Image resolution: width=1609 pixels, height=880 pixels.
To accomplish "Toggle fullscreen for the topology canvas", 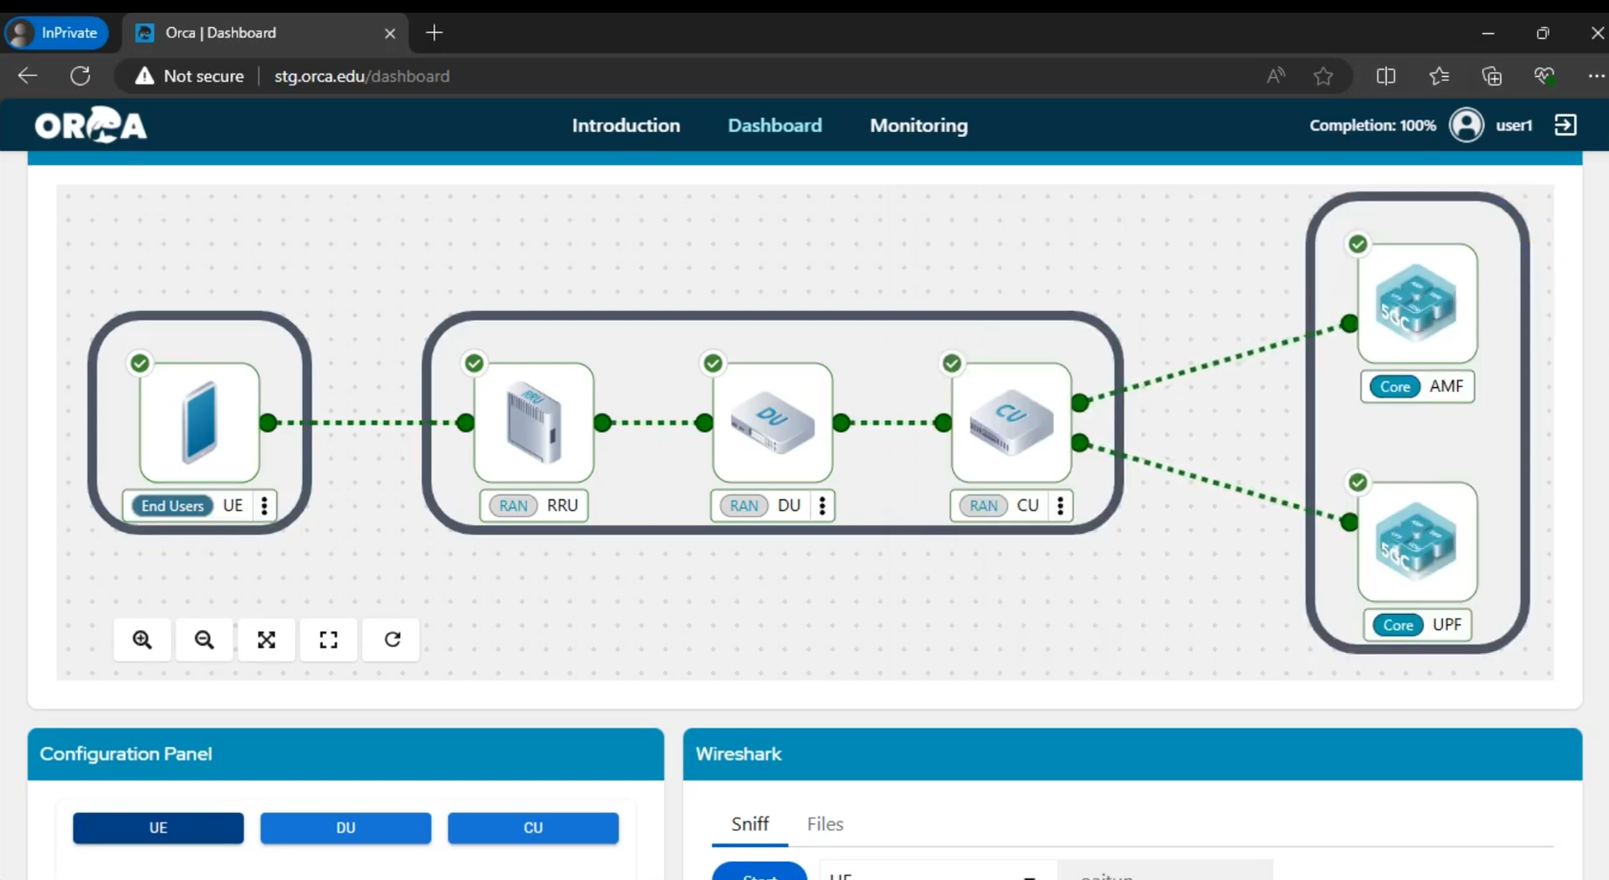I will pos(329,639).
